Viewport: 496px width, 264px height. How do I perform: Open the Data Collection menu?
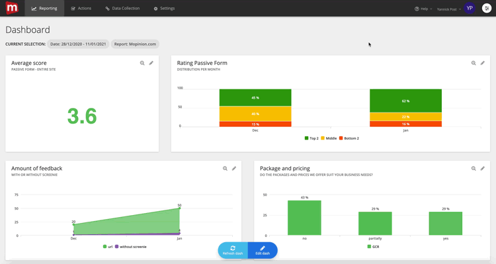(x=122, y=8)
